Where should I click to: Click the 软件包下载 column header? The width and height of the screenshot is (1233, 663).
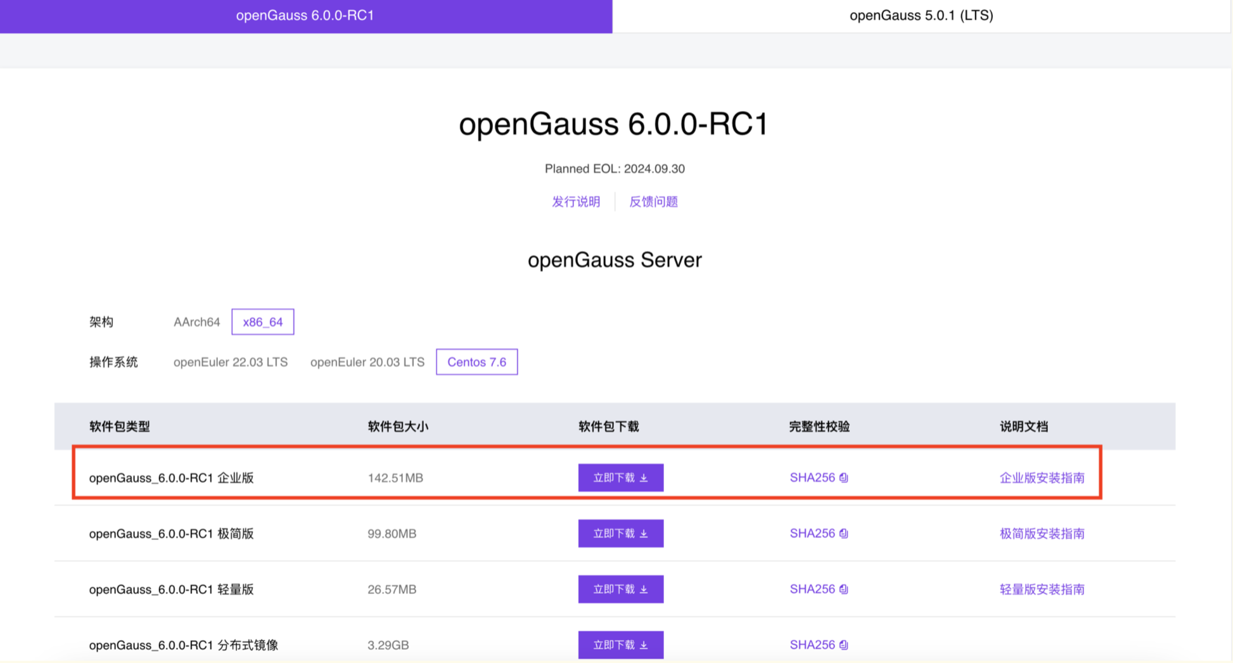(609, 427)
